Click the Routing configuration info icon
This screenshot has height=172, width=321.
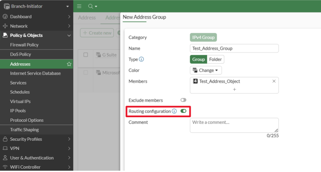174,111
